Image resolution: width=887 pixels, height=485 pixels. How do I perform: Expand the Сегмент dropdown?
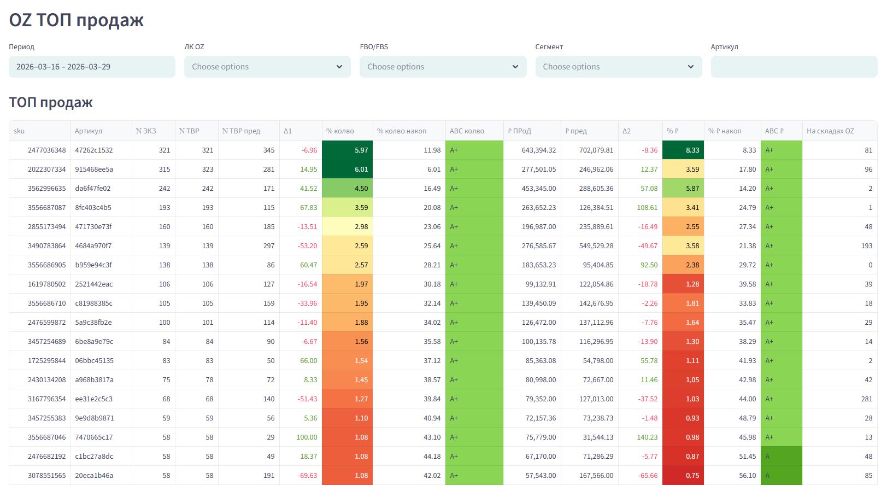point(619,67)
